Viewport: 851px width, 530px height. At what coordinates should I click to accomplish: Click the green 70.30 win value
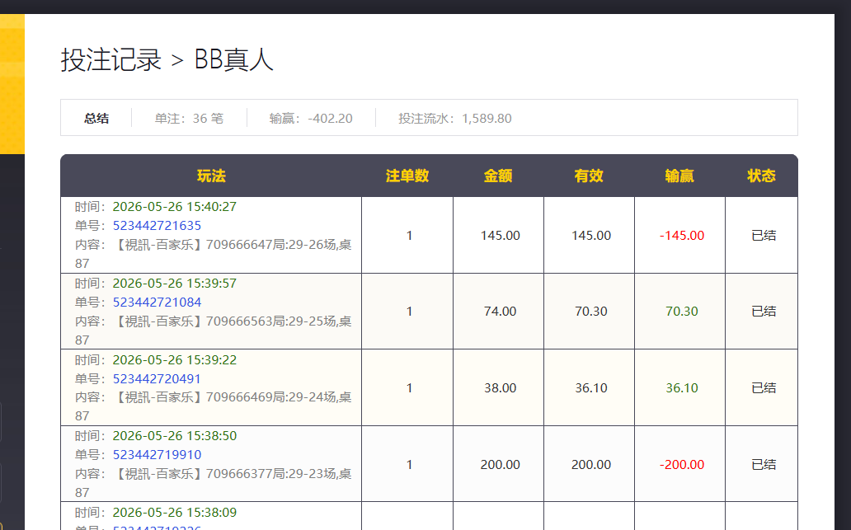tap(682, 312)
